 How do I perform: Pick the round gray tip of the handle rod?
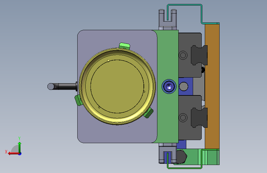pyautogui.click(x=51, y=86)
